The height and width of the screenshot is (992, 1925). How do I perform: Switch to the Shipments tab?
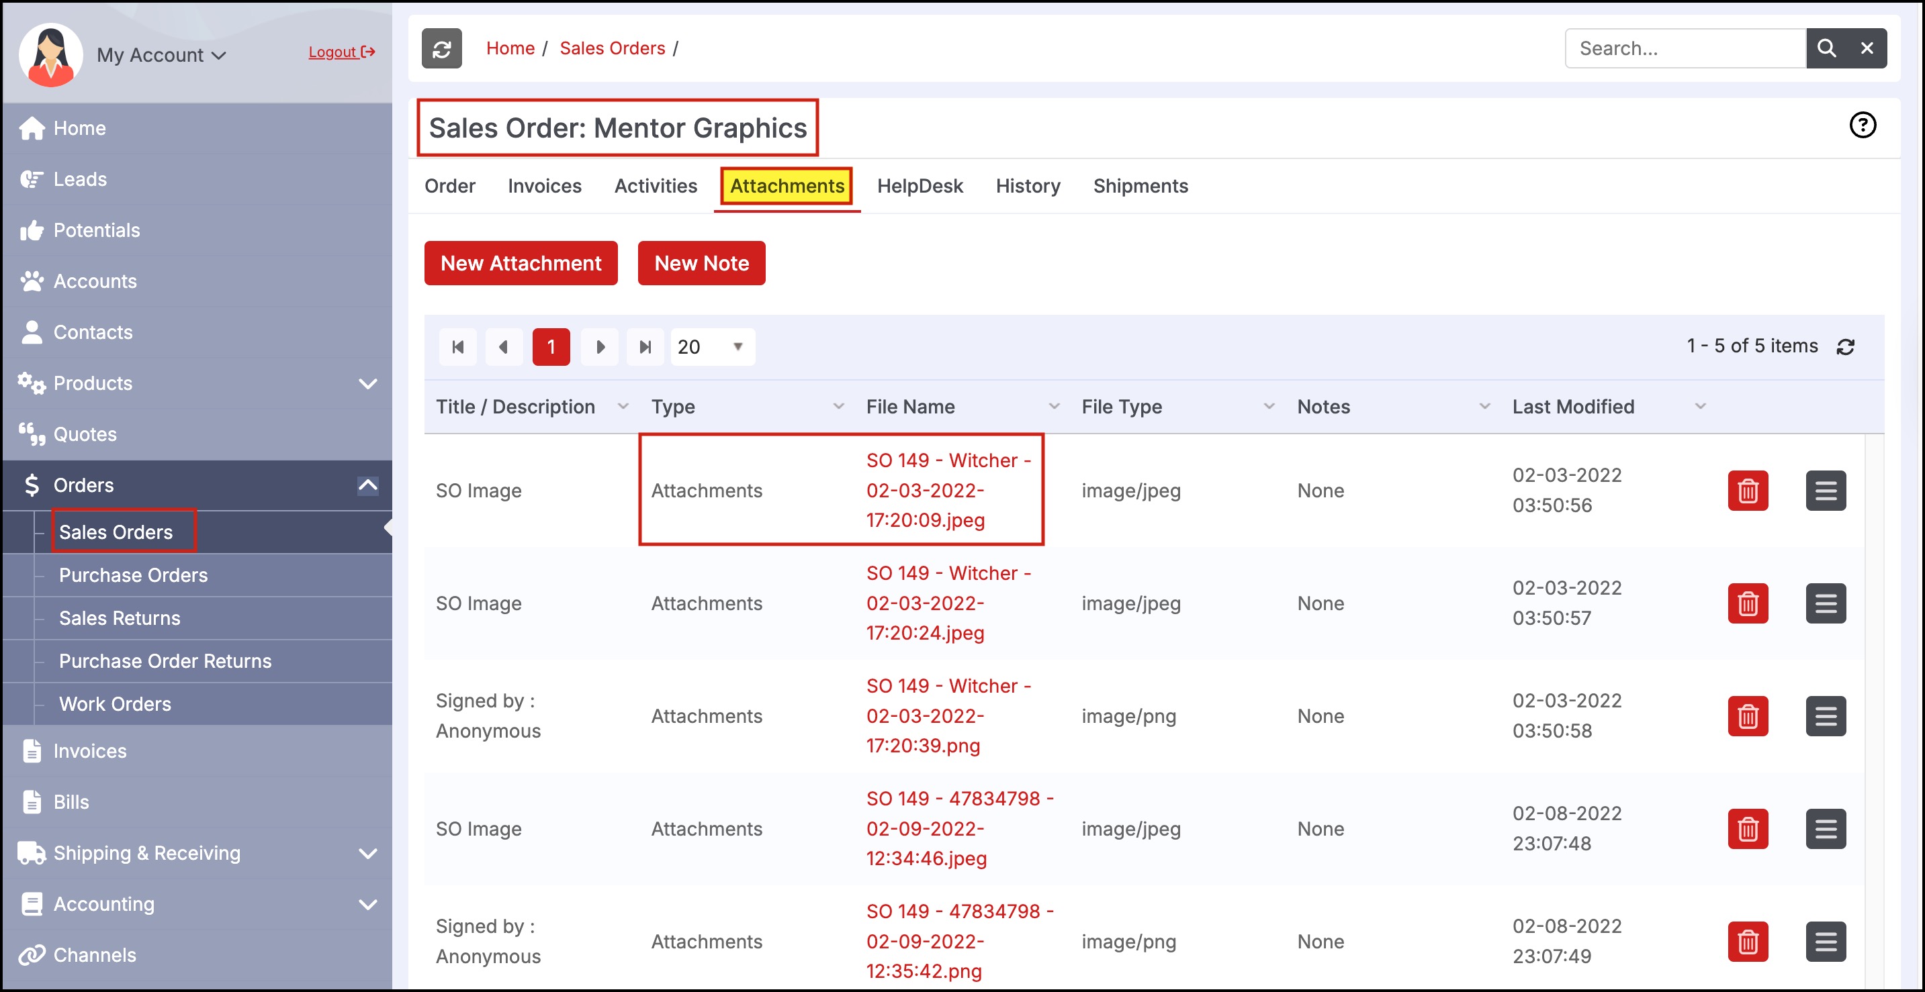(x=1140, y=186)
